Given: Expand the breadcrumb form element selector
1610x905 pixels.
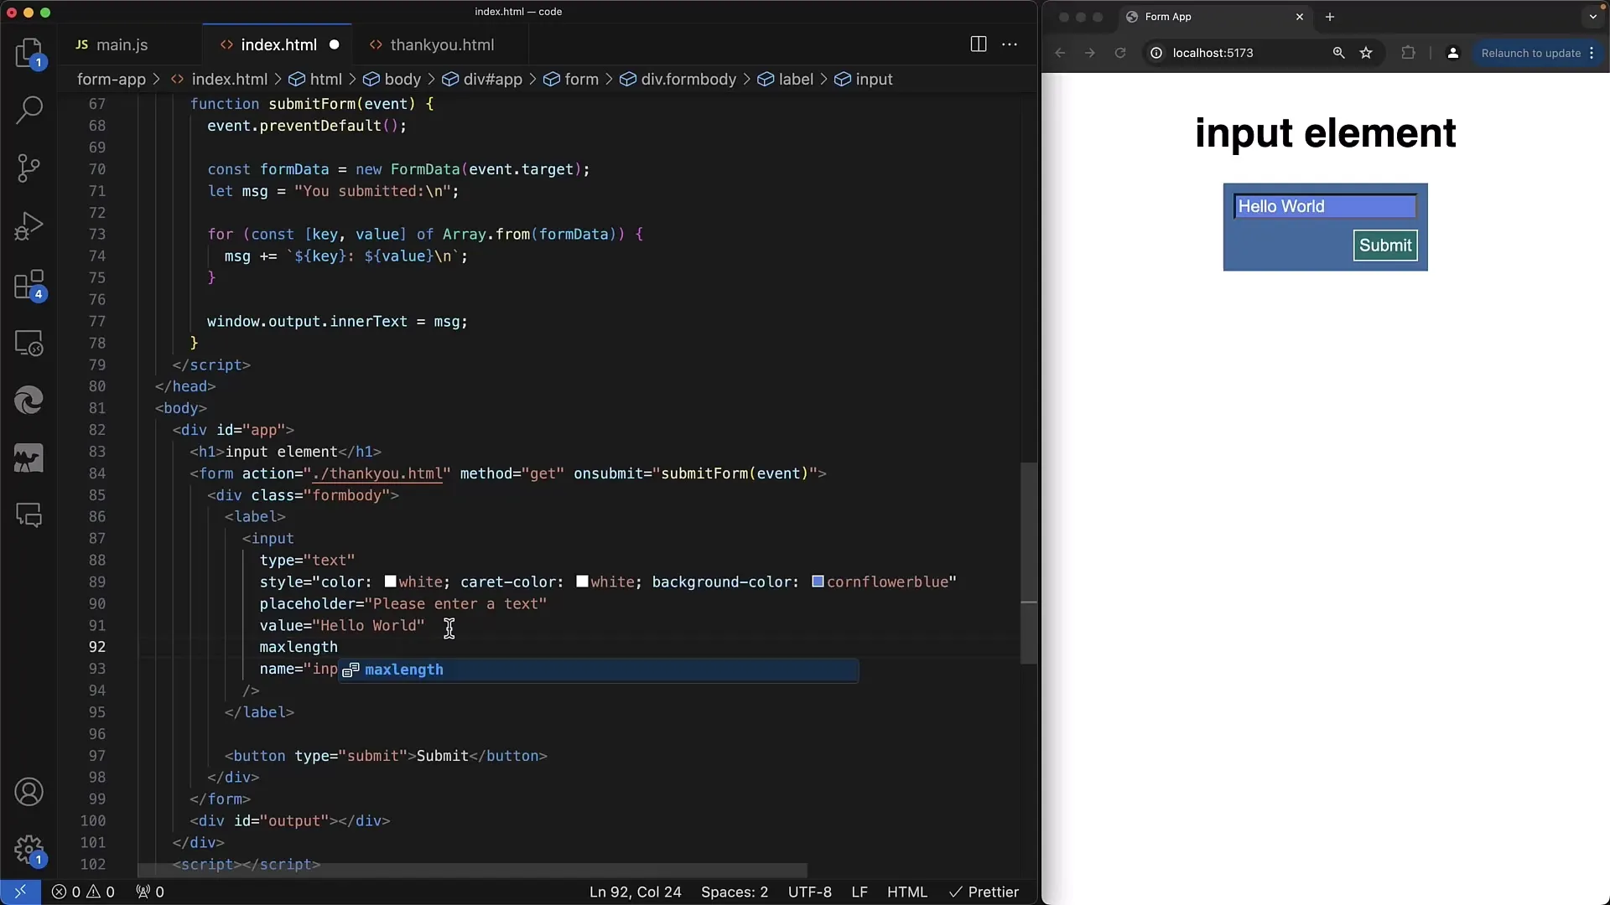Looking at the screenshot, I should click(x=579, y=79).
